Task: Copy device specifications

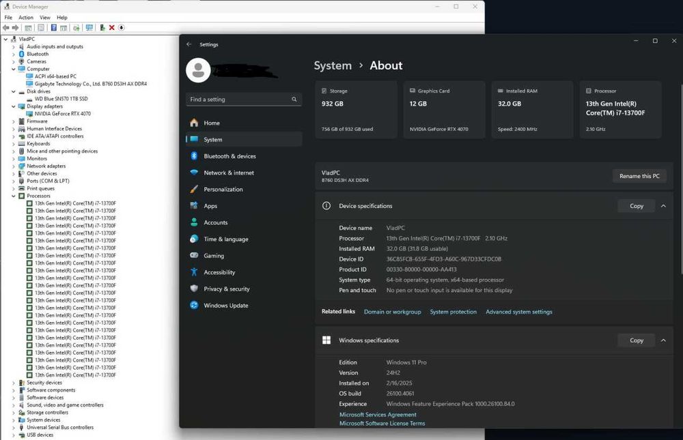Action: click(x=636, y=206)
